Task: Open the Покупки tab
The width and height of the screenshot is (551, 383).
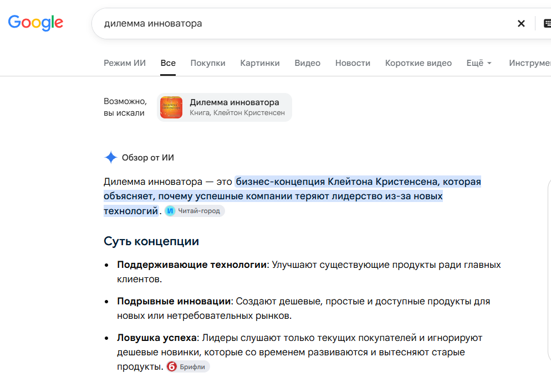Action: pyautogui.click(x=208, y=63)
